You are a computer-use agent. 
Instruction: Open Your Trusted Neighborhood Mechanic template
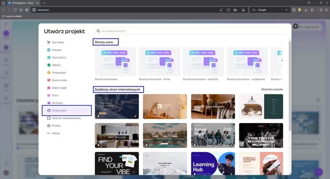pyautogui.click(x=261, y=135)
